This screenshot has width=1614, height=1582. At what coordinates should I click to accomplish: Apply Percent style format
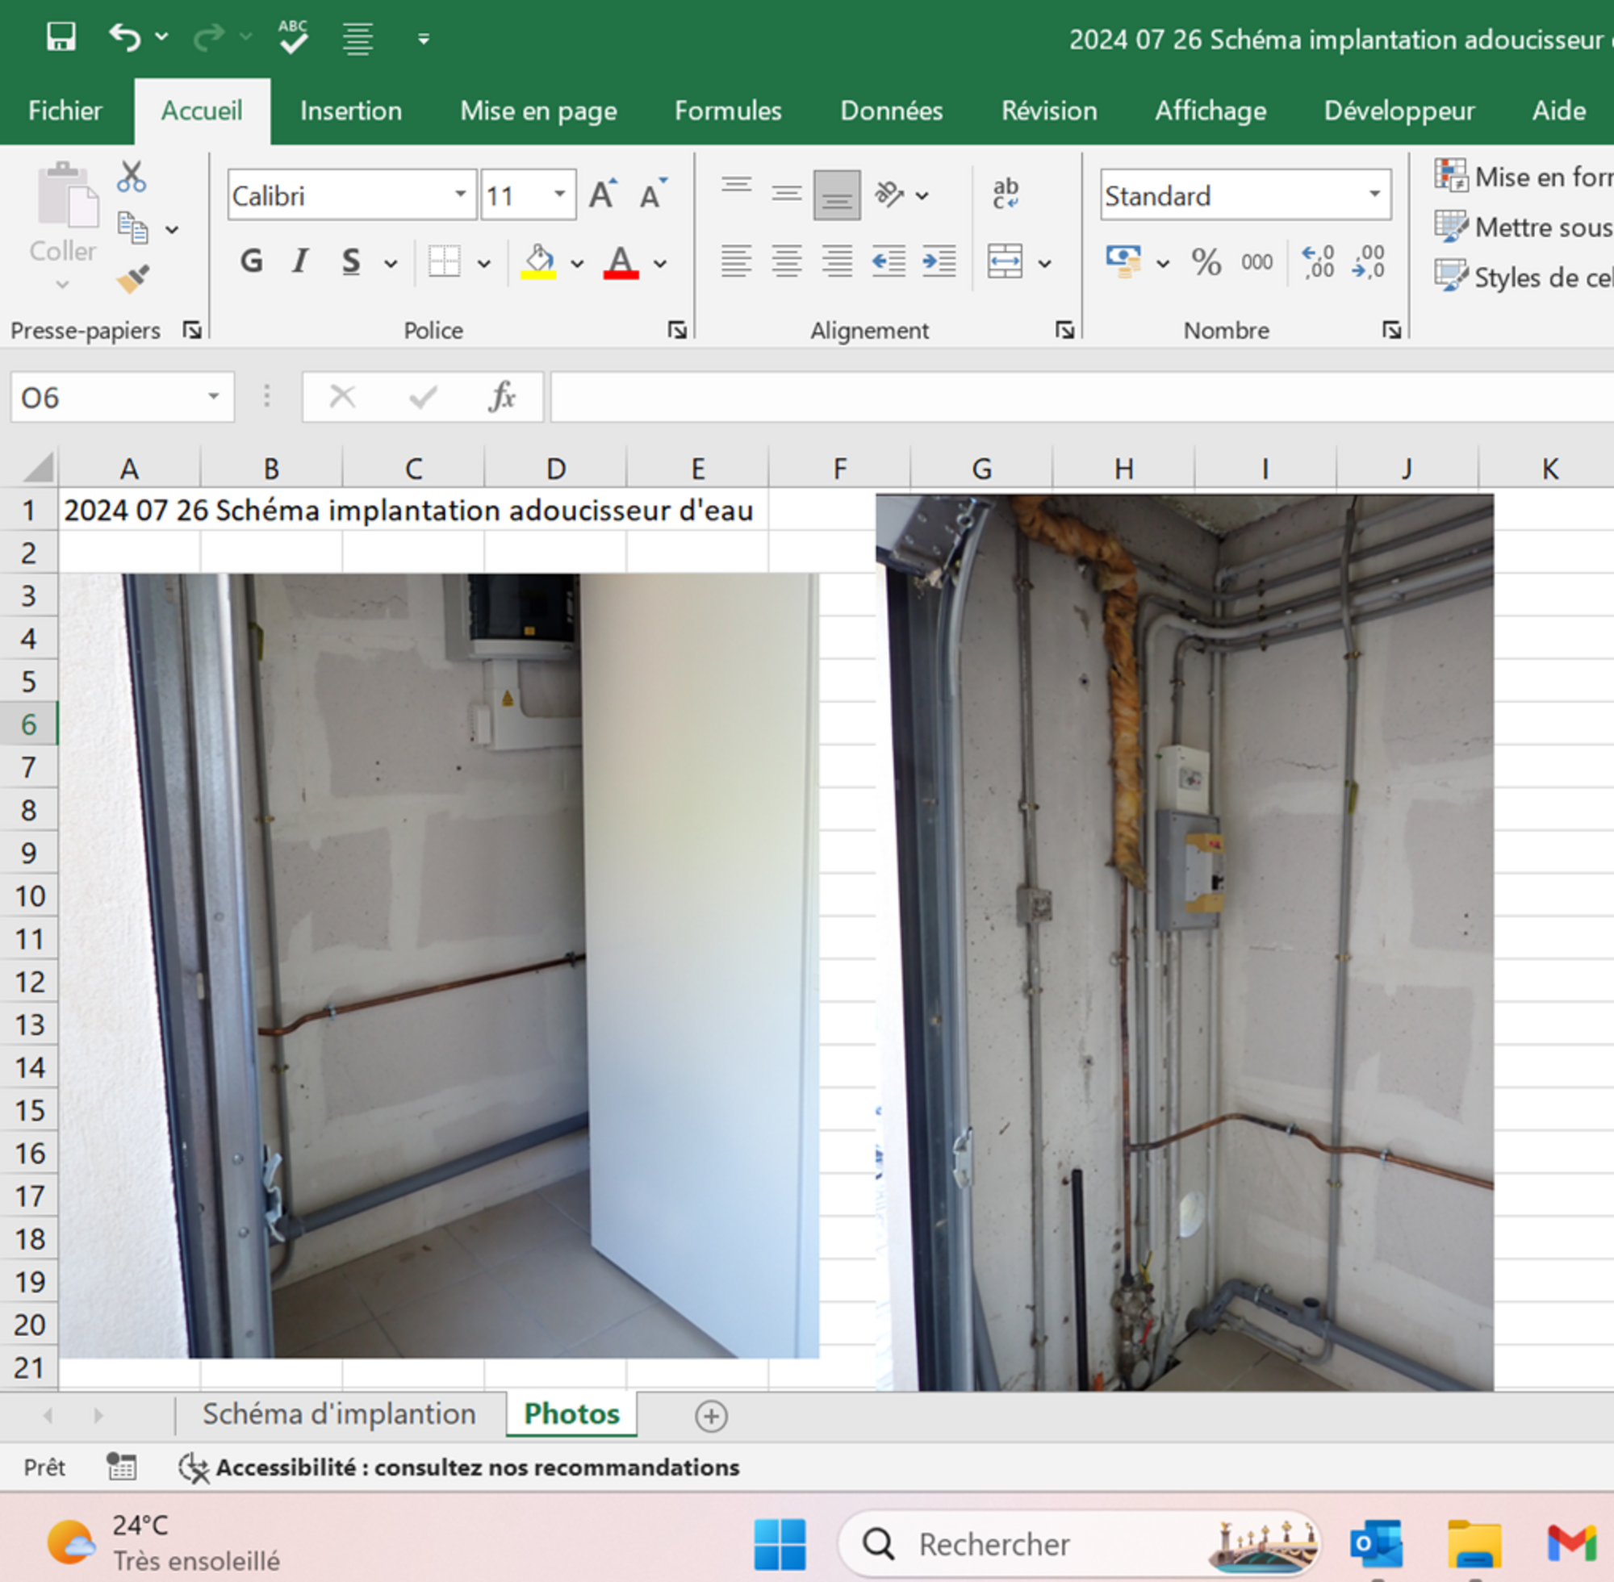[1206, 263]
